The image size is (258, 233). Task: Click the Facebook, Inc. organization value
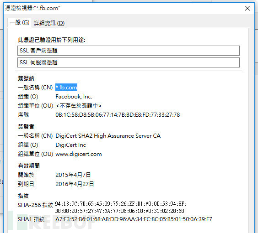[74, 97]
